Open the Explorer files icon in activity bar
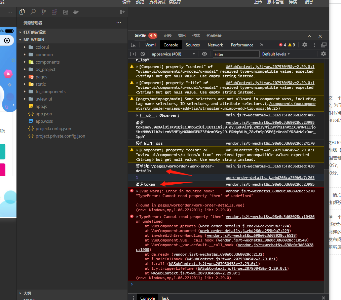Viewport: 341px width, 300px height. tap(22, 12)
